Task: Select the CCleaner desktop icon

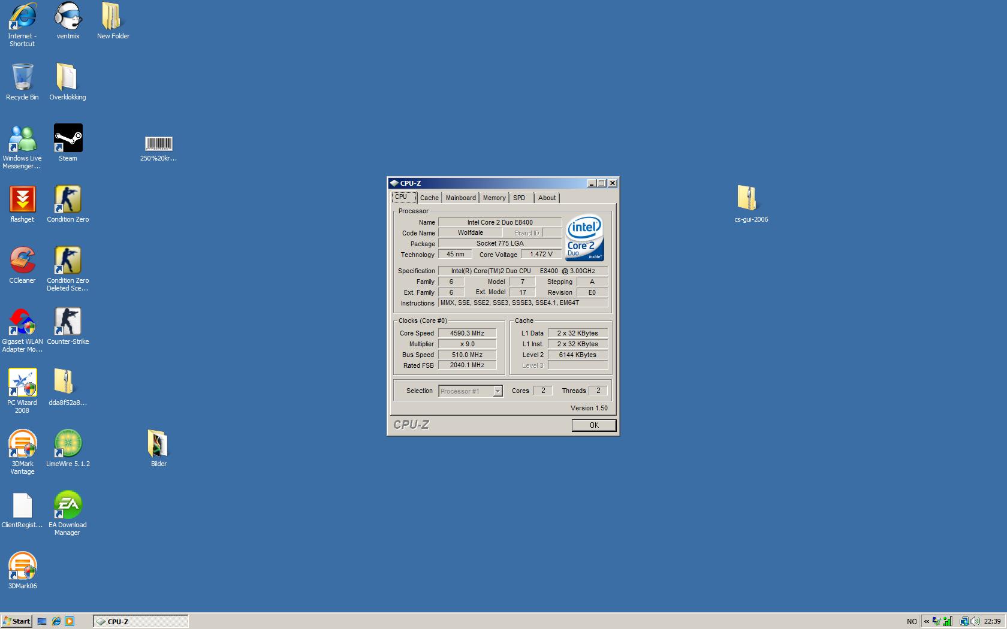Action: point(22,265)
